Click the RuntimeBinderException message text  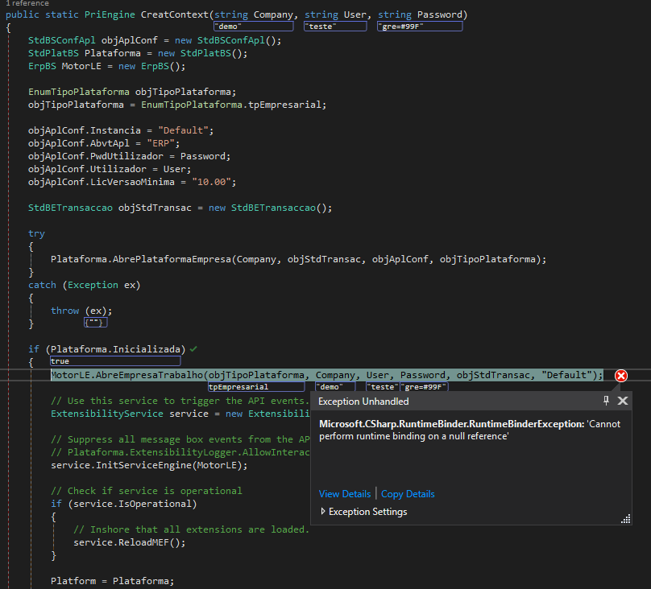point(470,430)
